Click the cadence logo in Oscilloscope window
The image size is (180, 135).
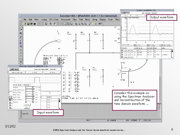click(x=125, y=13)
